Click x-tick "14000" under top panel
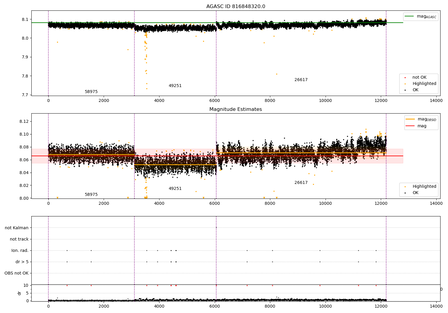Screen dimensions: 448x313 coord(436,101)
